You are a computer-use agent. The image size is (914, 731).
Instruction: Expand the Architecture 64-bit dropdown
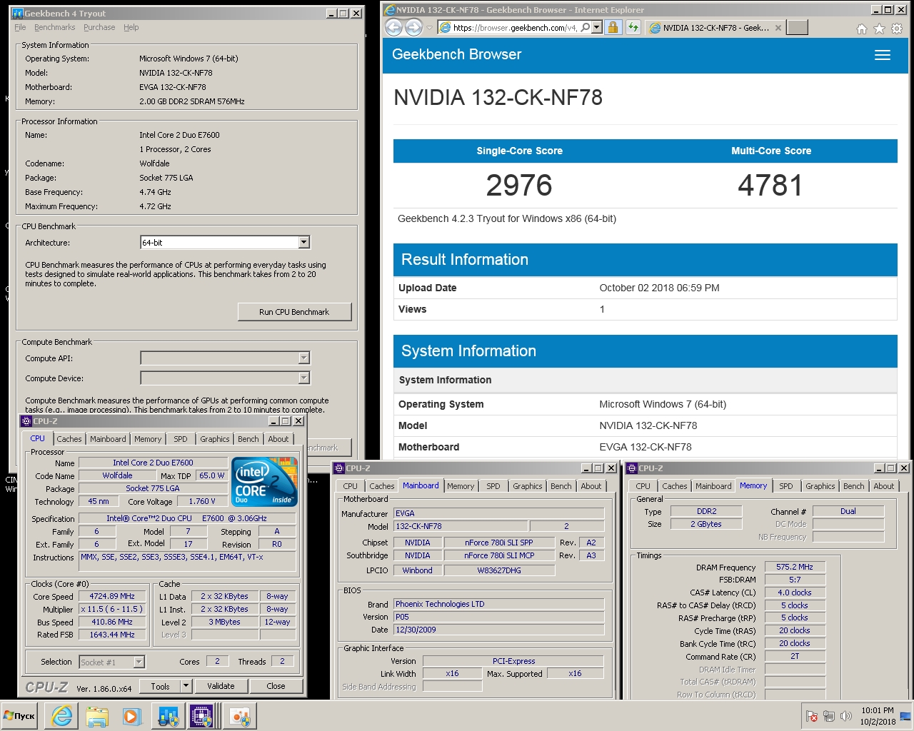point(303,243)
